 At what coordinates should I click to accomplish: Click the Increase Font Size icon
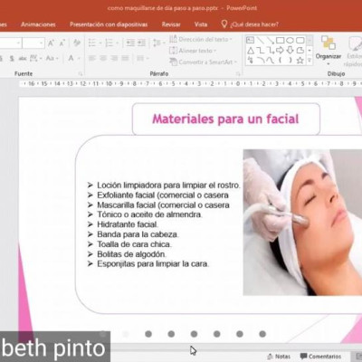pyautogui.click(x=51, y=43)
